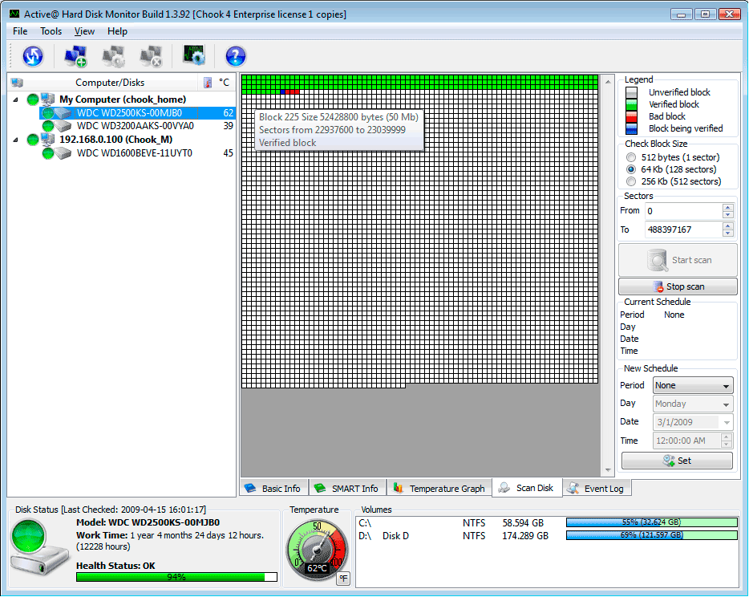Screen dimensions: 749x597
Task: Open the Period dropdown in New Schedule
Action: click(x=693, y=386)
